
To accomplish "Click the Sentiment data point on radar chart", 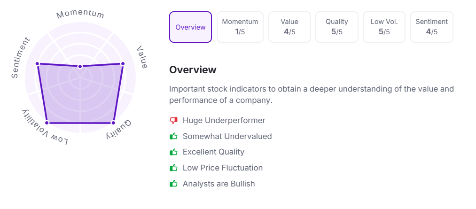I will (37, 63).
